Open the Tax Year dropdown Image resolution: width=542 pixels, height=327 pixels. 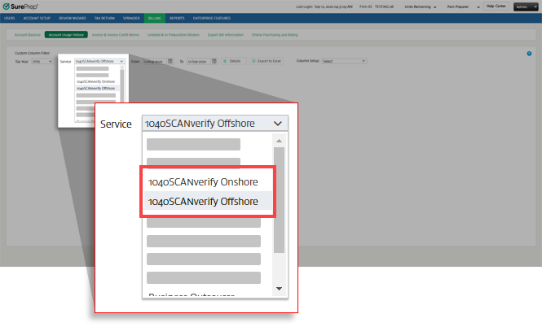42,61
